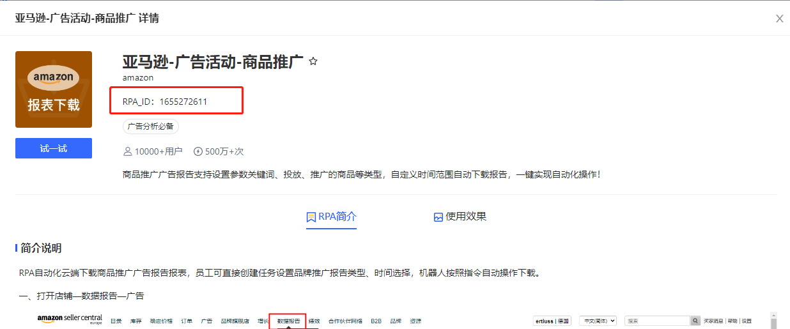The image size is (790, 329).
Task: Click the amazon subtitle under the title
Action: pyautogui.click(x=138, y=78)
